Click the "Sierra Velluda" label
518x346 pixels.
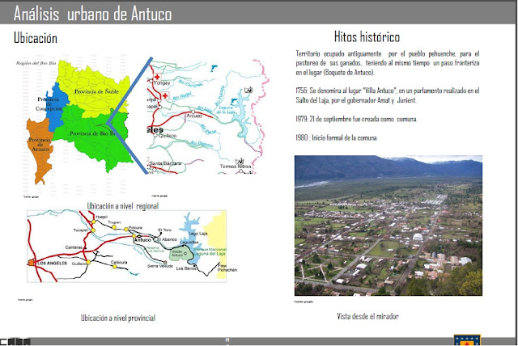[x=160, y=266]
